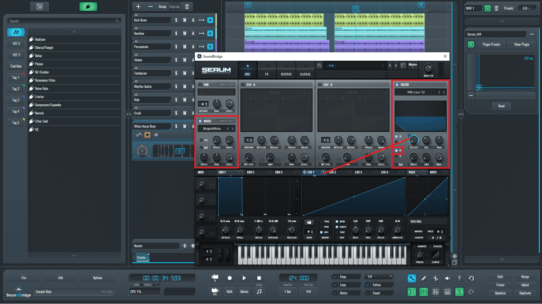This screenshot has height=304, width=542.
Task: Click the delete track trash icon
Action: [x=186, y=6]
